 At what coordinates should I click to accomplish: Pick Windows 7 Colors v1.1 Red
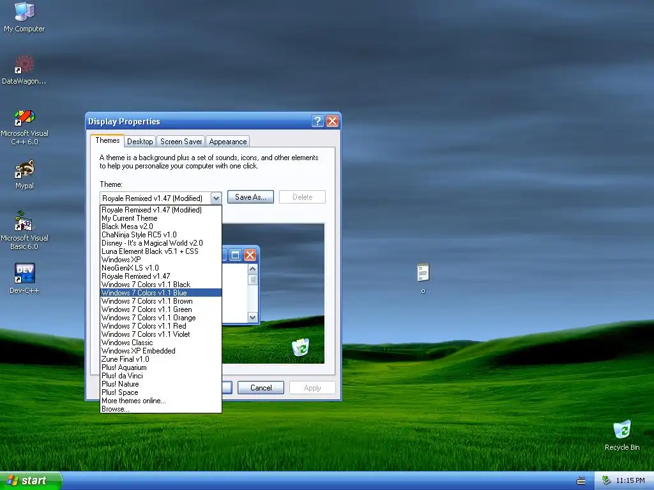point(160,326)
